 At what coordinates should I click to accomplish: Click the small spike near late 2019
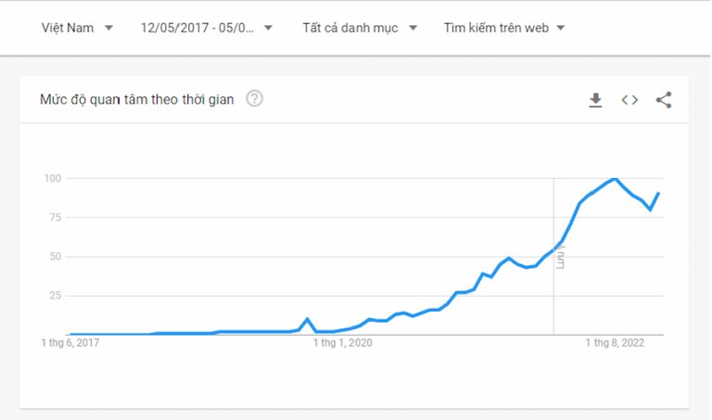pos(308,320)
